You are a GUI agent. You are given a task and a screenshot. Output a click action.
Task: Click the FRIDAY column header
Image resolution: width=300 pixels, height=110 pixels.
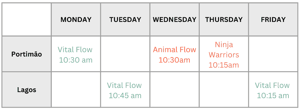[273, 20]
